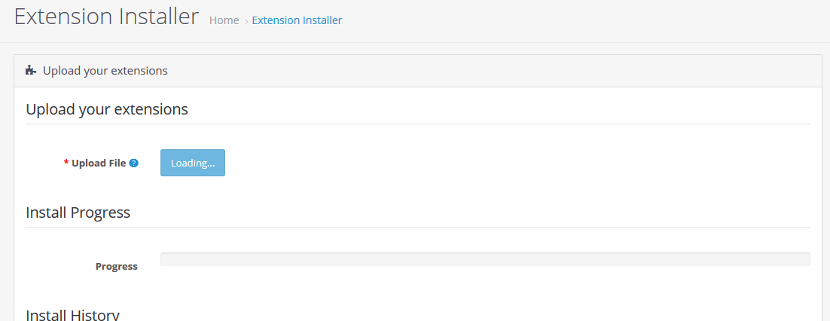Click empty page header area beside breadcrumbs
830x321 pixels.
pos(582,21)
